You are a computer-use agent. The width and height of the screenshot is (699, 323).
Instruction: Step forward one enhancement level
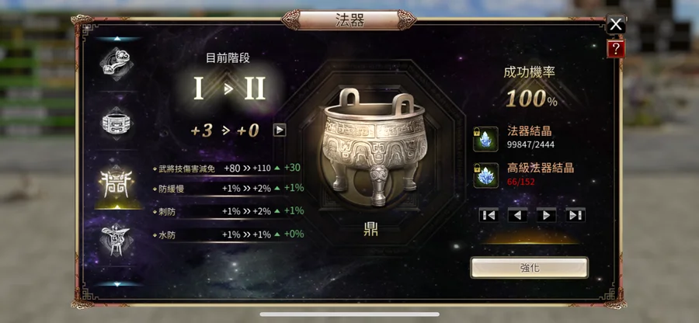[x=547, y=215]
